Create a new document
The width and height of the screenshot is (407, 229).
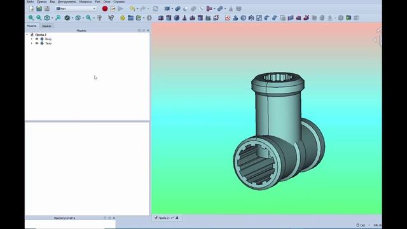[x=31, y=8]
